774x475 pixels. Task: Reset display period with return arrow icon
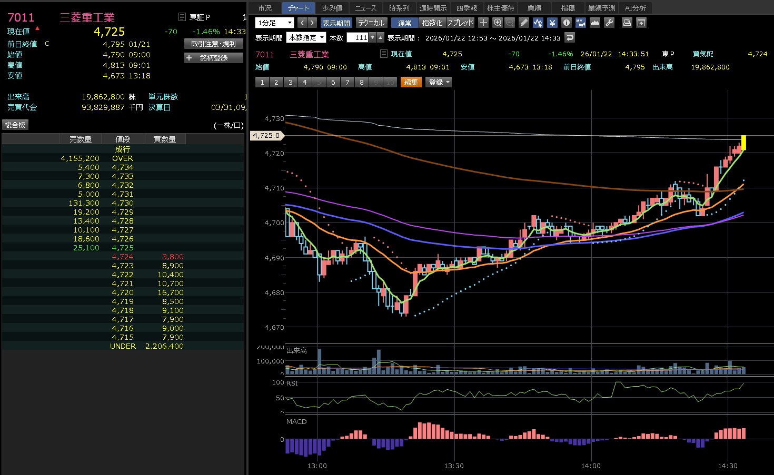coord(570,37)
